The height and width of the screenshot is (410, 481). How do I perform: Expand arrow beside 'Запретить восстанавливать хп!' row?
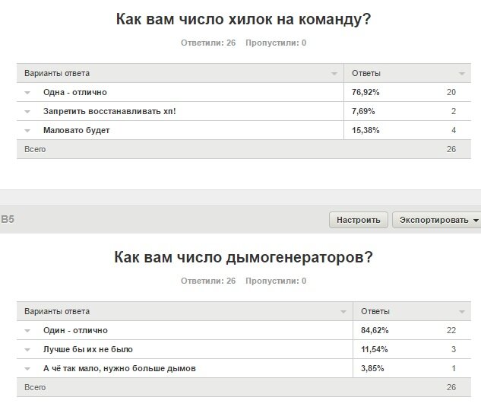pyautogui.click(x=27, y=111)
